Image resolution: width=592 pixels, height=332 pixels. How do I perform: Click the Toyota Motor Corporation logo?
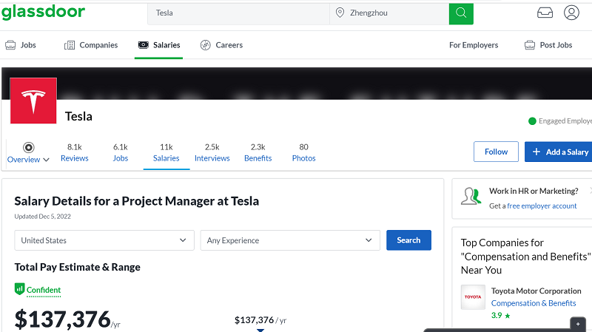tap(473, 297)
